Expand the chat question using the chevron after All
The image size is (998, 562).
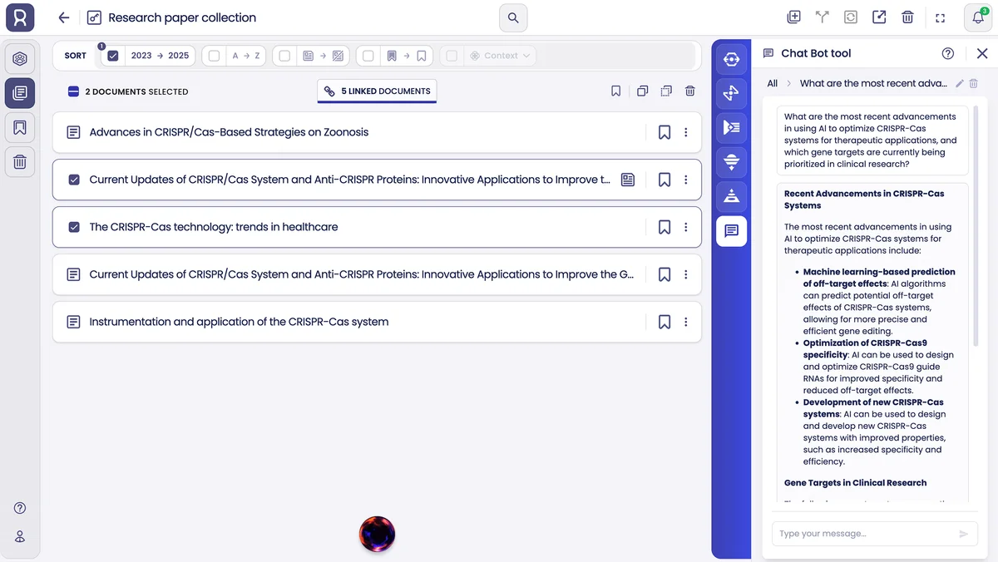tap(788, 83)
